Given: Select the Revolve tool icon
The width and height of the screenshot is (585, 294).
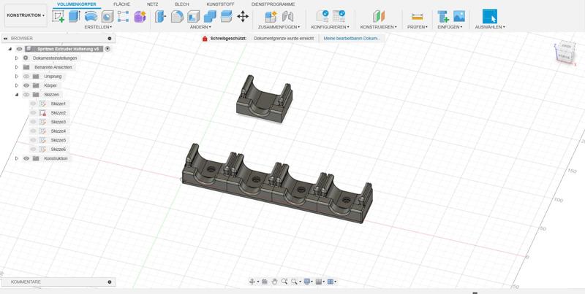Looking at the screenshot, I should pos(91,16).
